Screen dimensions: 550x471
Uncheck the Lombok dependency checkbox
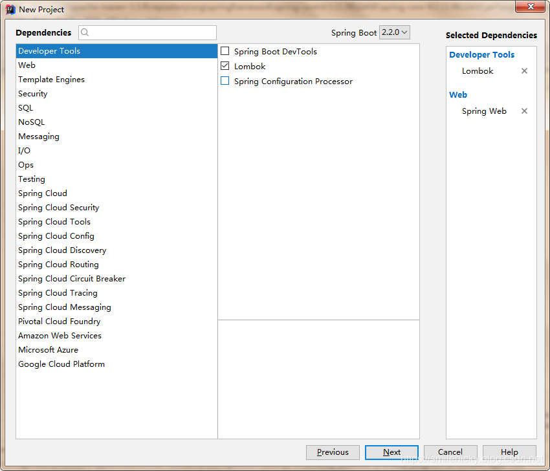pyautogui.click(x=225, y=66)
